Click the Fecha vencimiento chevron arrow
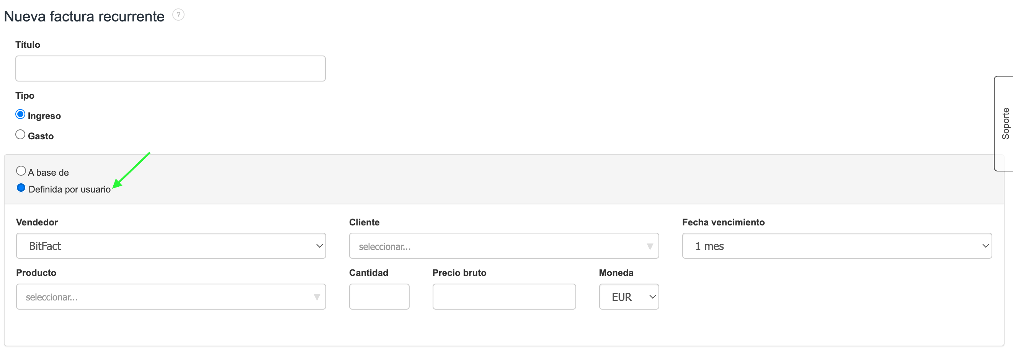 [x=985, y=246]
